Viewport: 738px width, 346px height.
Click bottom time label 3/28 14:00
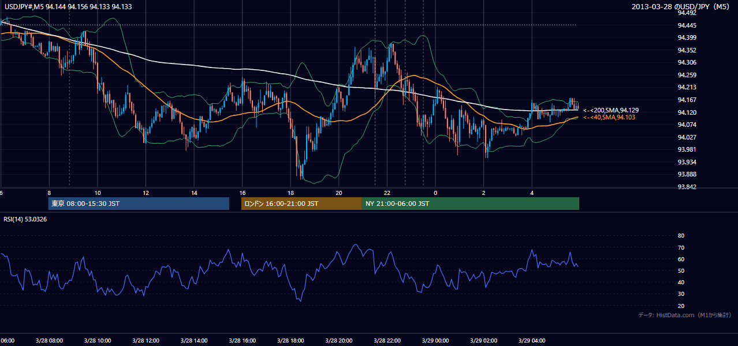(195, 340)
